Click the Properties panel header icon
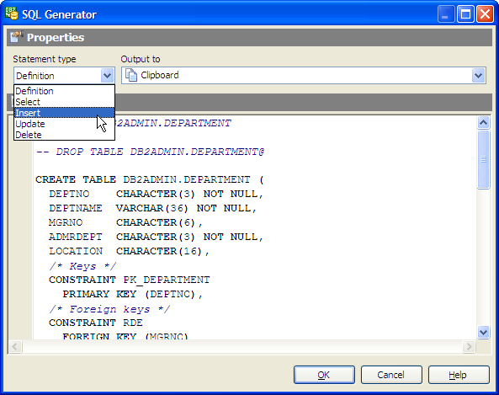This screenshot has height=395, width=499. pyautogui.click(x=16, y=37)
